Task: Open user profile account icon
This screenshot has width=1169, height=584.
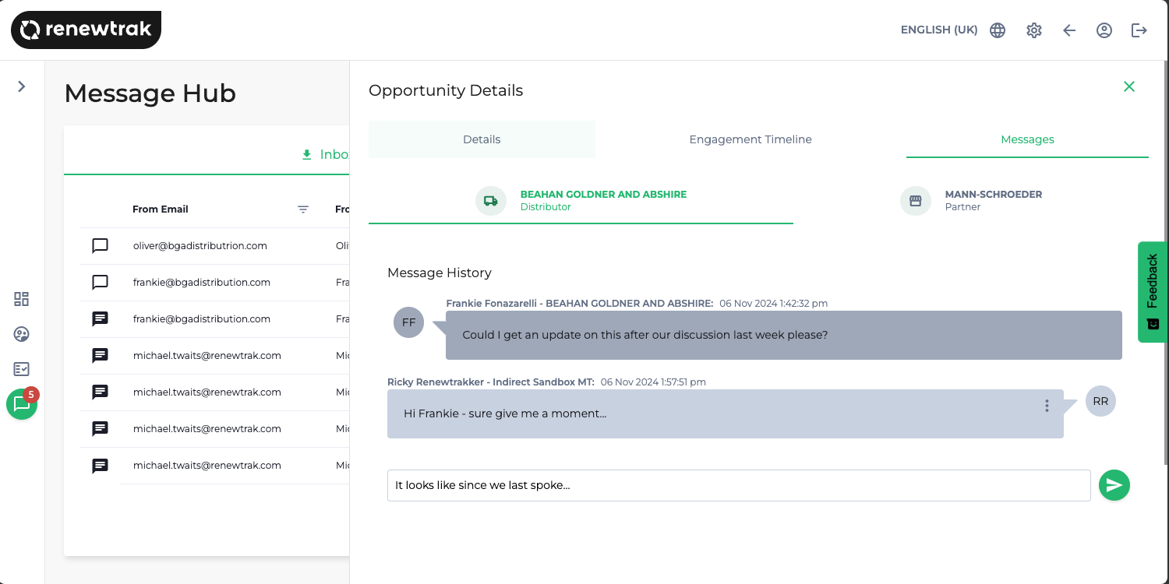Action: (1104, 30)
